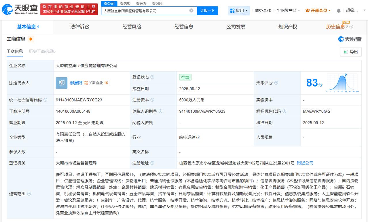Screen dimensions: 368x222
Task: Click help icon next to 统一社会信用代码
Action: pyautogui.click(x=46, y=100)
